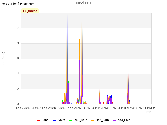The image size is (167, 125).
Task: Toggle the sp3_Rain legend entry
Action: (x=122, y=120)
